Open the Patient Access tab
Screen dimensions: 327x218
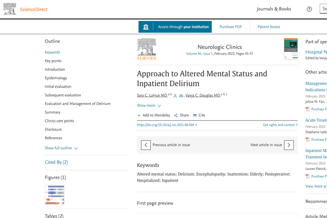click(269, 27)
